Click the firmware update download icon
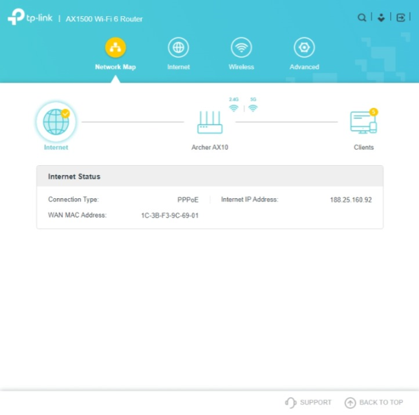Viewport: 419px width, 415px height. 381,17
